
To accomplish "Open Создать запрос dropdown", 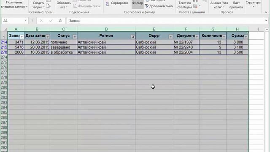I will pyautogui.click(x=38, y=5).
